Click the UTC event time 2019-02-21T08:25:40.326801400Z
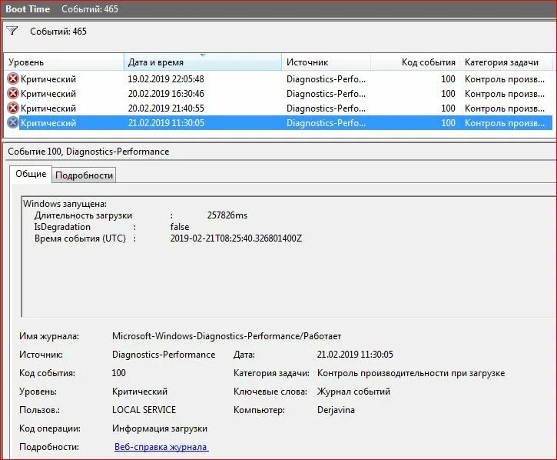The width and height of the screenshot is (557, 460). click(x=236, y=238)
